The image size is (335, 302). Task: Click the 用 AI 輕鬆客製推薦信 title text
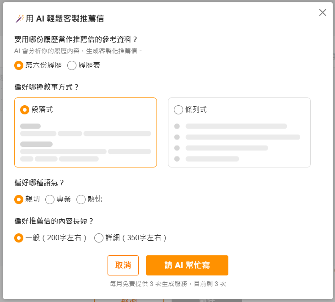click(65, 19)
